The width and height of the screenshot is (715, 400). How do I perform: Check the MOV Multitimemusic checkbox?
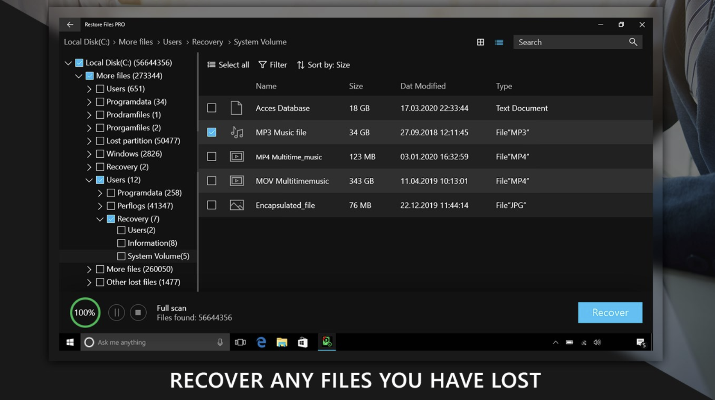coord(212,181)
